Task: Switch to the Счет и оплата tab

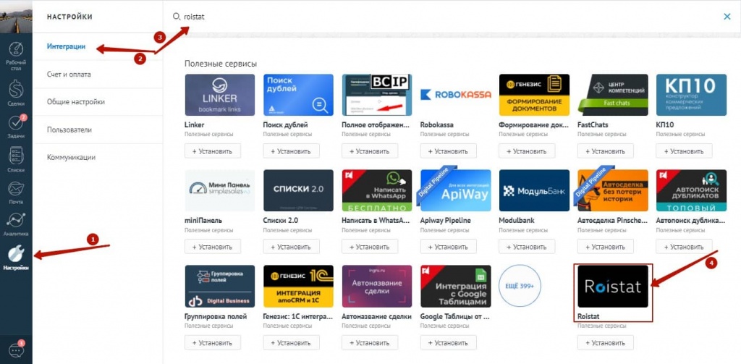Action: click(x=69, y=75)
